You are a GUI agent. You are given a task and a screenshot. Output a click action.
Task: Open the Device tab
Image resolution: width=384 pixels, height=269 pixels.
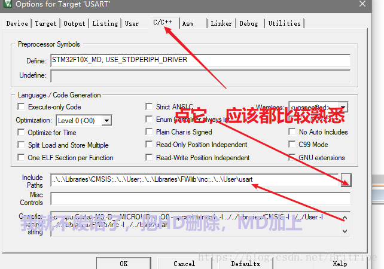coord(17,23)
